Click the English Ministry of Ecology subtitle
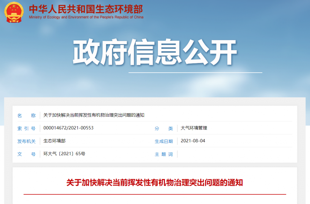 coord(86,17)
